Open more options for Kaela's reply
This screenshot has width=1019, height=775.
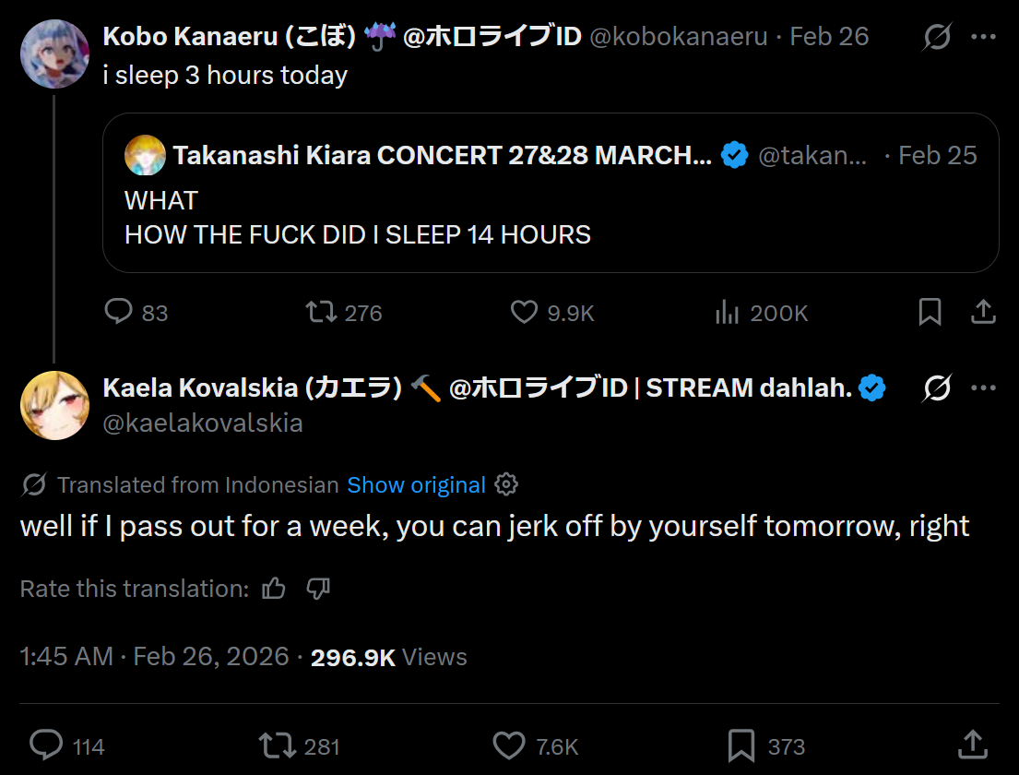(984, 389)
